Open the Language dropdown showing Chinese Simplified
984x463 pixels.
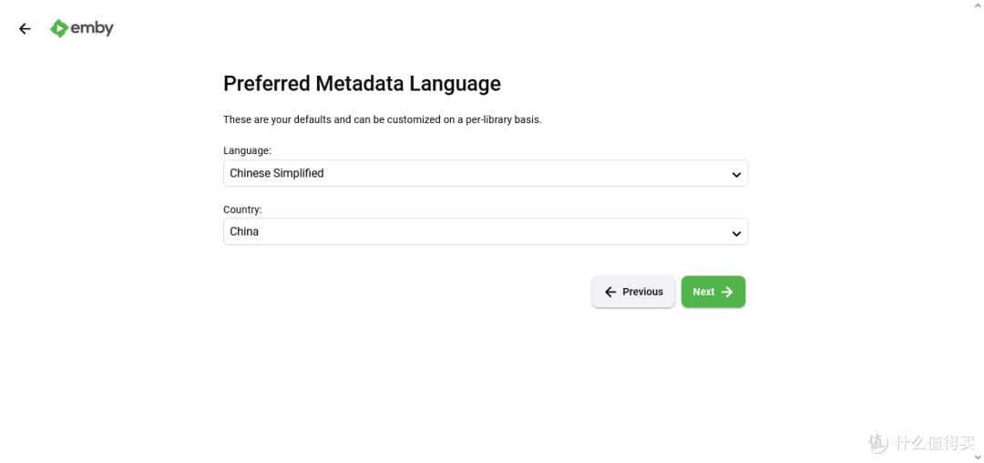[x=485, y=173]
